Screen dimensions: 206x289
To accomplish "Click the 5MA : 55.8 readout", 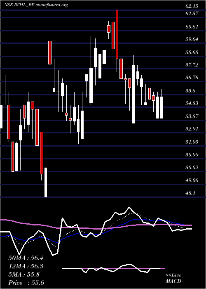I will pos(24,275).
